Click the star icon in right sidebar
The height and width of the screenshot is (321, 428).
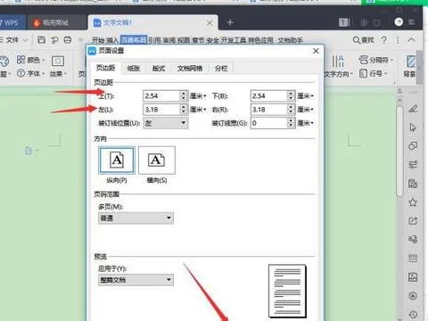(x=413, y=202)
